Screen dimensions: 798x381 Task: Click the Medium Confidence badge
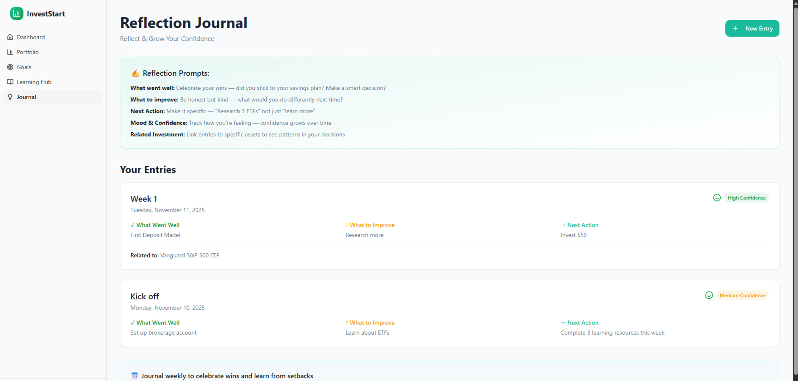[742, 295]
